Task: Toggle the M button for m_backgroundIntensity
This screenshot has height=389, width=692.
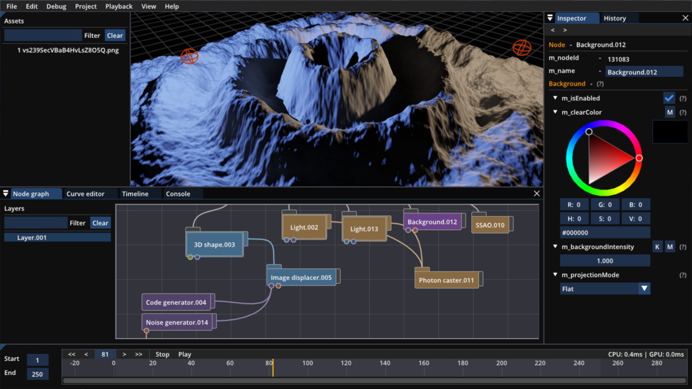Action: 670,247
